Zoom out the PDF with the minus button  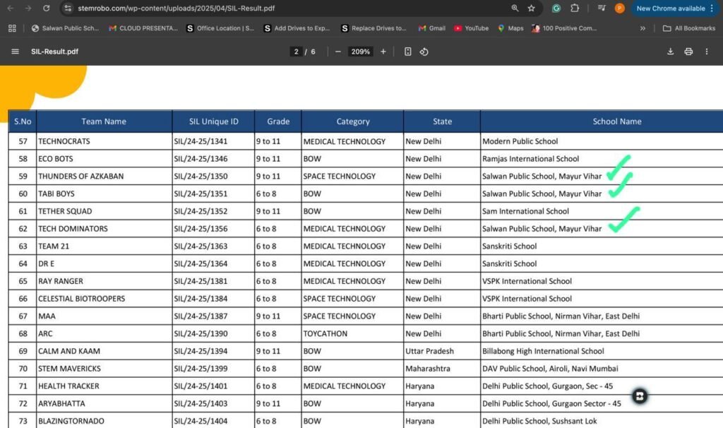coord(338,52)
